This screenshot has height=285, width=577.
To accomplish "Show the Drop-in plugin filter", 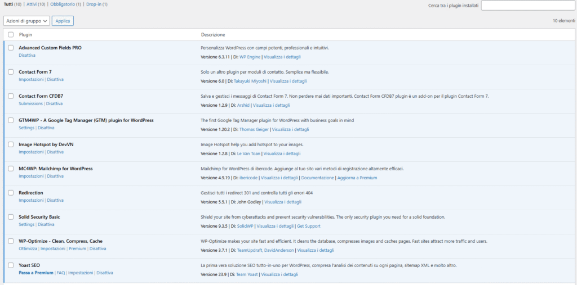I will pos(94,4).
